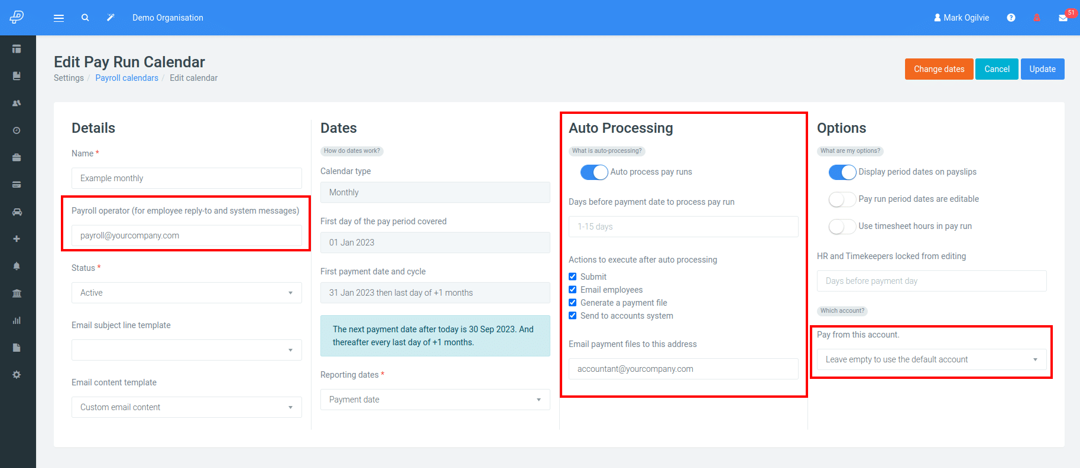Viewport: 1080px width, 468px height.
Task: Open the Payroll calendars breadcrumb link
Action: tap(127, 77)
